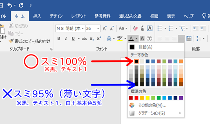Click the Redo repeat icon
Viewport: 210px width, 124px height.
(21, 5)
